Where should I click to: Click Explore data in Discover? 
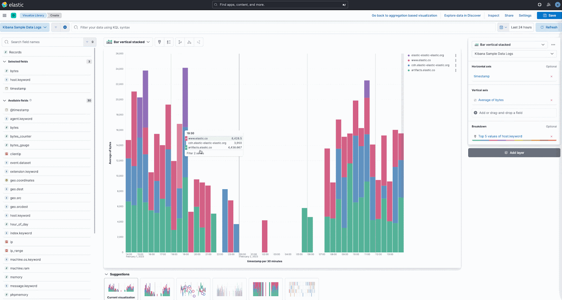[462, 15]
